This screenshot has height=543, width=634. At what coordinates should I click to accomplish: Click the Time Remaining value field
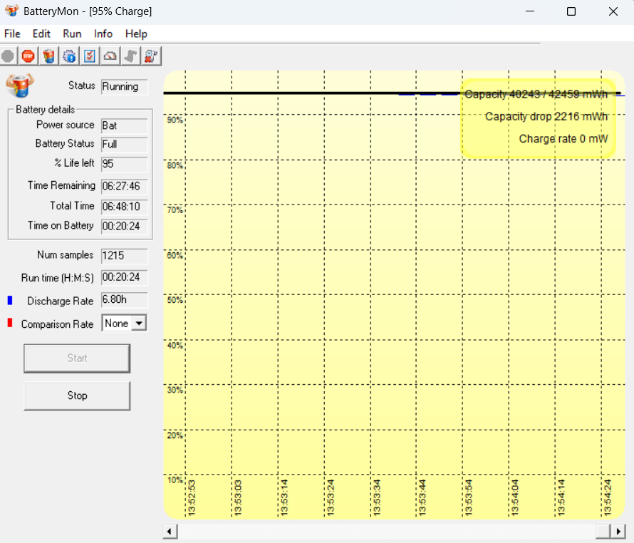[124, 186]
